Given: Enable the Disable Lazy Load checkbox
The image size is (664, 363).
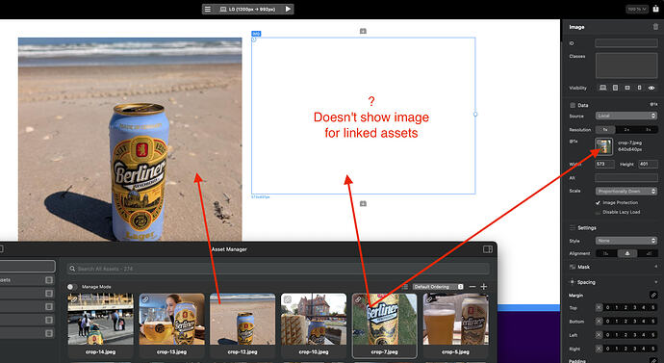Looking at the screenshot, I should 598,212.
